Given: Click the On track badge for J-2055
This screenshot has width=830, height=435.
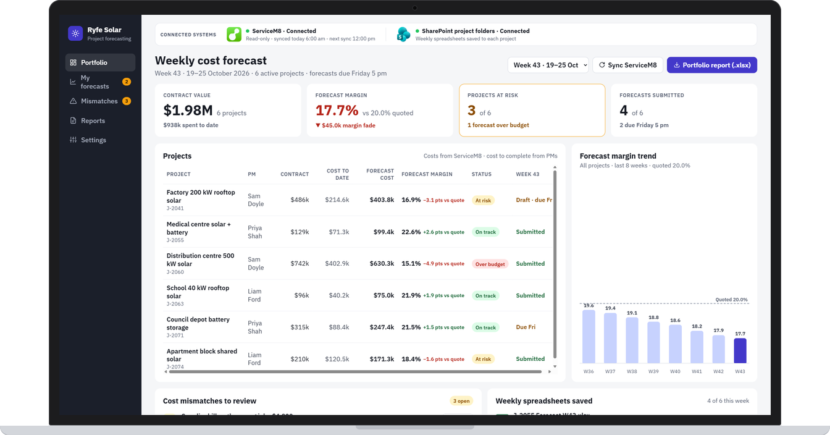Looking at the screenshot, I should 485,232.
